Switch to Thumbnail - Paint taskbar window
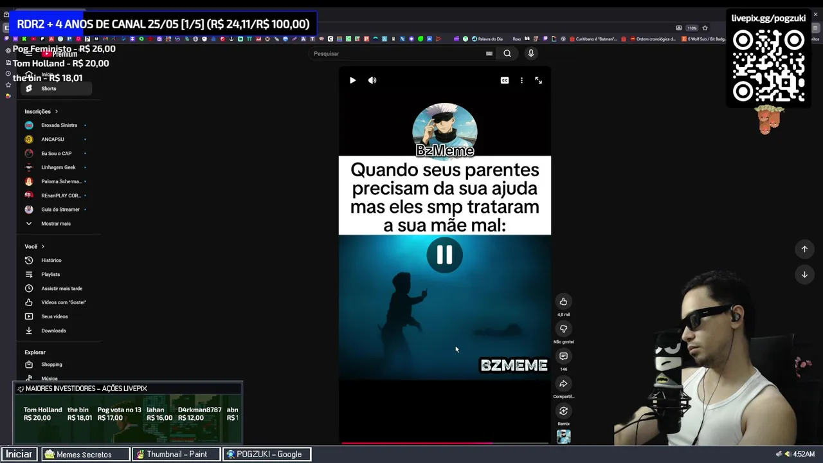Viewport: 823px width, 463px height. click(176, 454)
